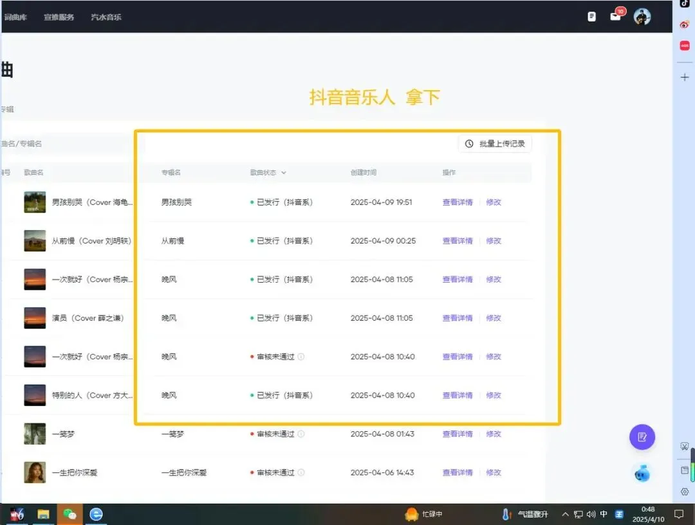
Task: Open the volume control in system tray
Action: [591, 514]
